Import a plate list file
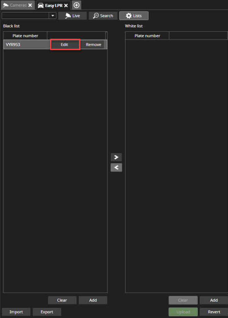Viewport: 228px width, 318px height. pos(16,312)
